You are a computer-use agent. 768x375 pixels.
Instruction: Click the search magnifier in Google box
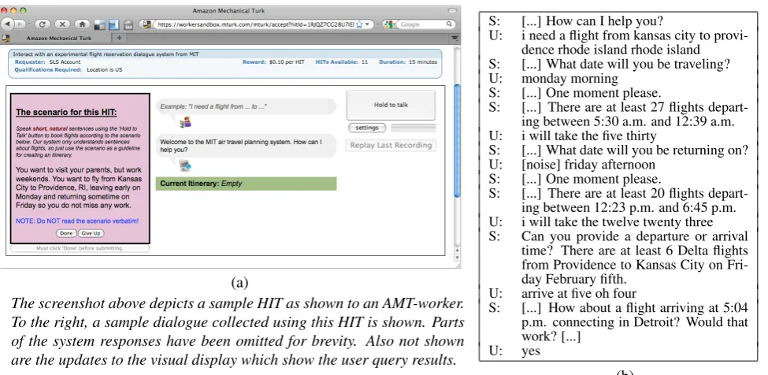click(449, 24)
